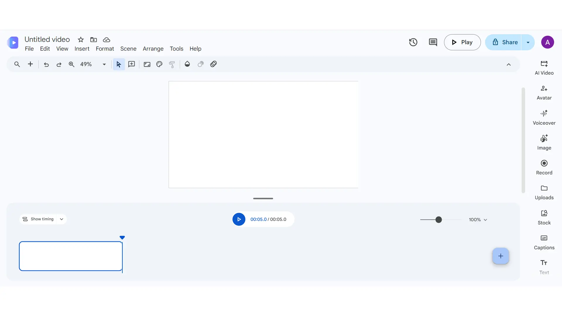562x316 pixels.
Task: Click the Redo arrow icon
Action: pos(59,64)
